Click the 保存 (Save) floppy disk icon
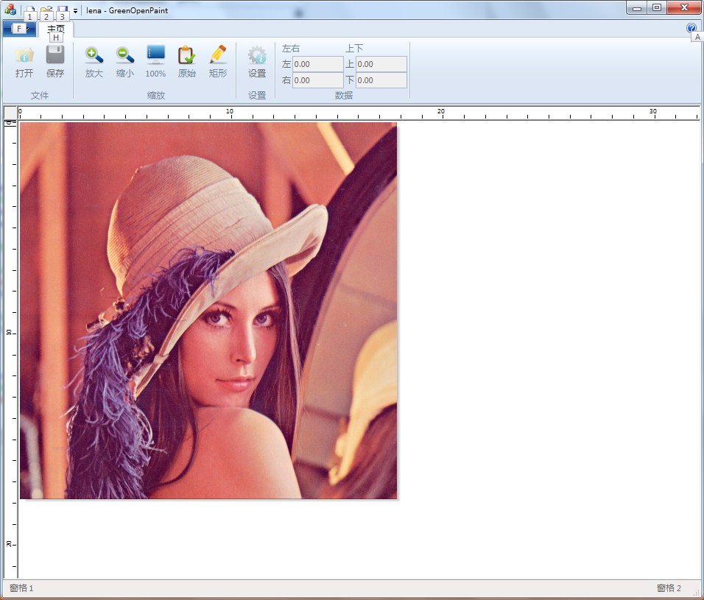The width and height of the screenshot is (704, 600). [55, 55]
